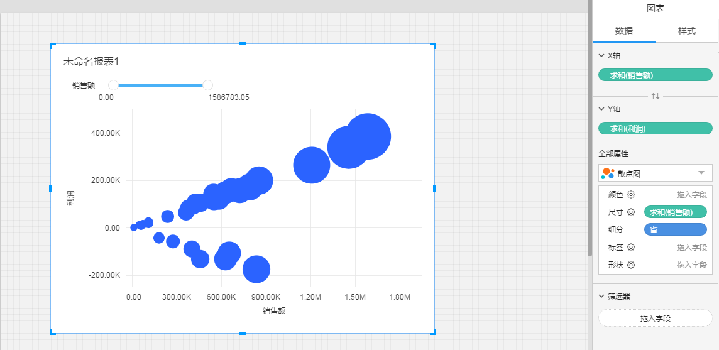The image size is (719, 350).
Task: Click the 销售额 X-axis title
Action: pos(274,311)
